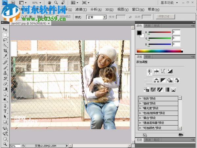The image size is (197, 148).
Task: Select the Lasso tool
Action: click(5, 40)
